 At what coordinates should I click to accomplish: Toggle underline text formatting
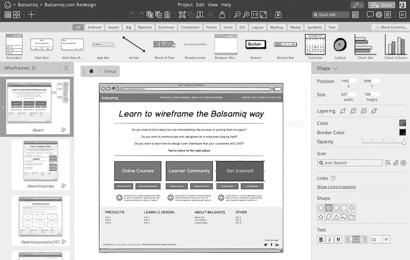point(338,240)
